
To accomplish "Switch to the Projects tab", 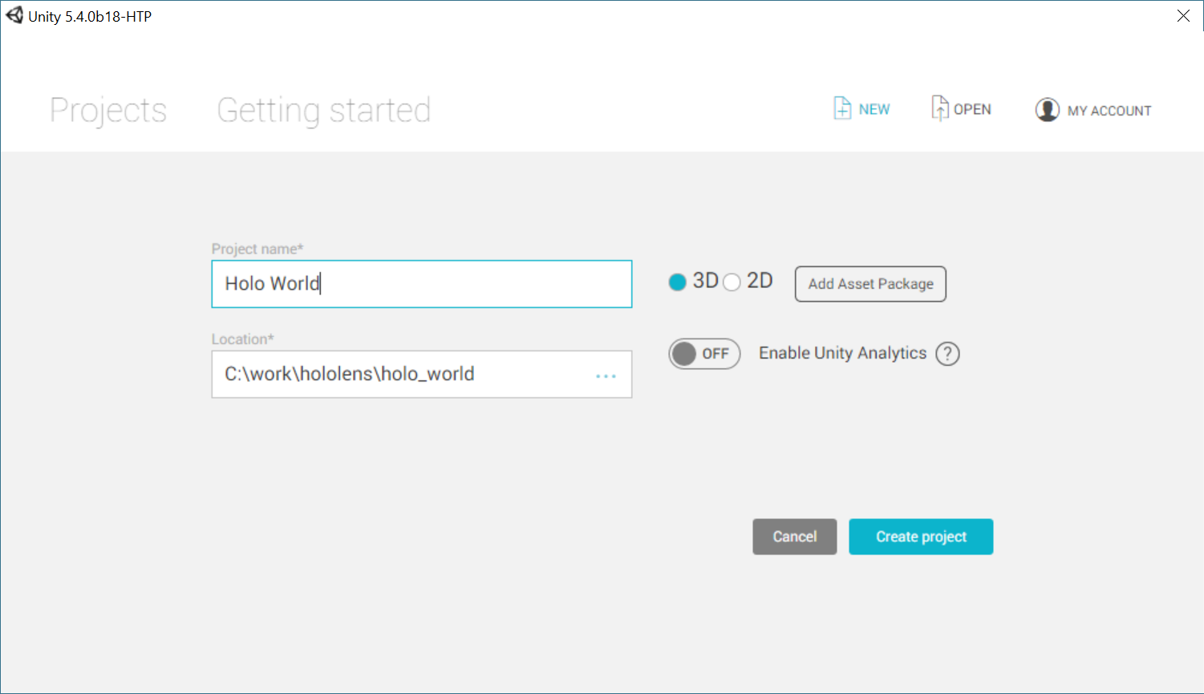I will (x=108, y=110).
